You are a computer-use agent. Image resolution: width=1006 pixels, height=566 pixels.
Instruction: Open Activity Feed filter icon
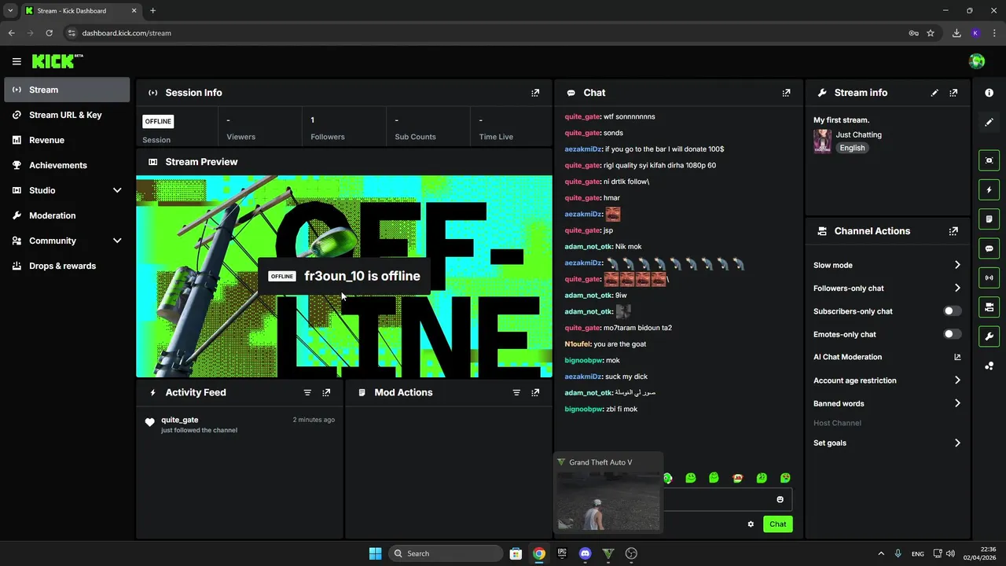pos(307,392)
